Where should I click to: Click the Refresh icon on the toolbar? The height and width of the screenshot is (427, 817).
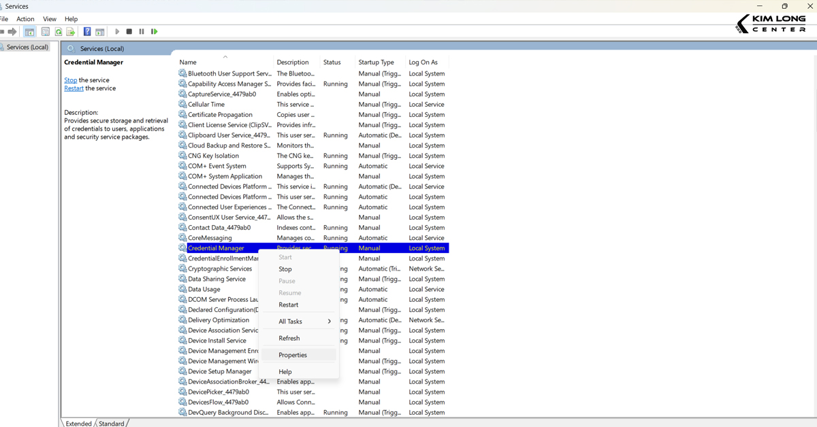58,31
